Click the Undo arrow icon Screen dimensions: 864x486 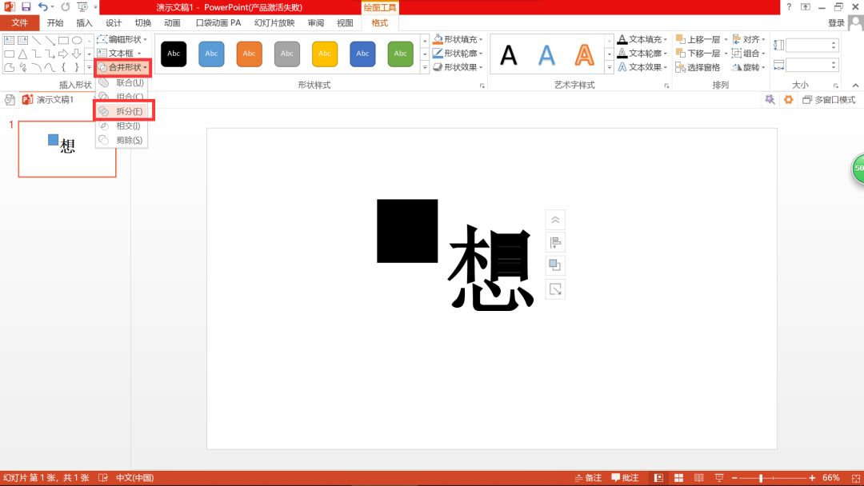(x=42, y=6)
